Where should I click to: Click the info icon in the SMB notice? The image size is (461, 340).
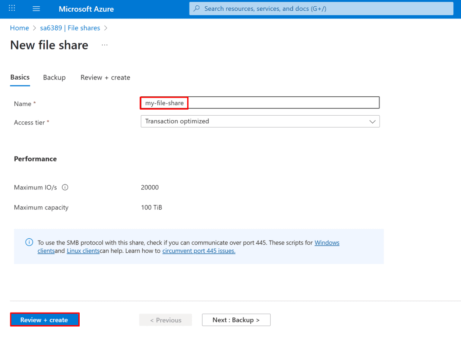tap(29, 242)
